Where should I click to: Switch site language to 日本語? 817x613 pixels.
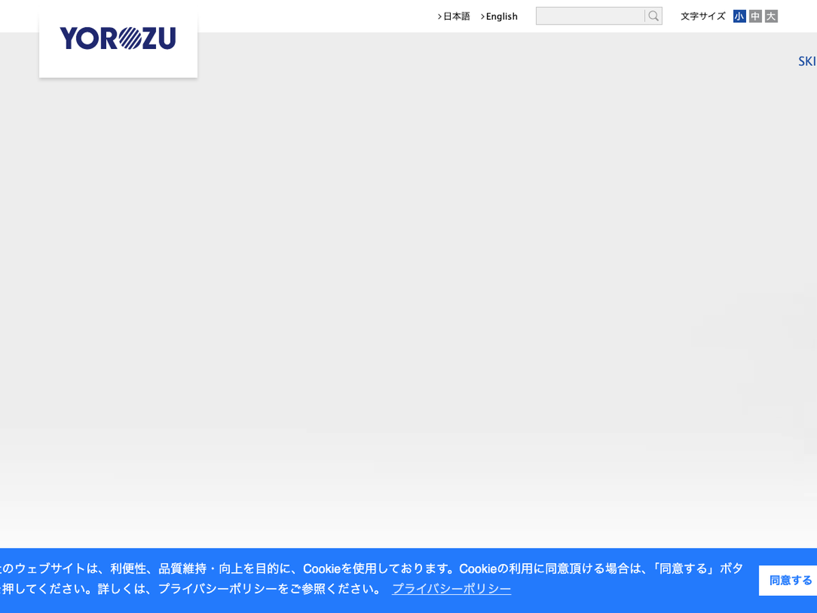click(456, 16)
